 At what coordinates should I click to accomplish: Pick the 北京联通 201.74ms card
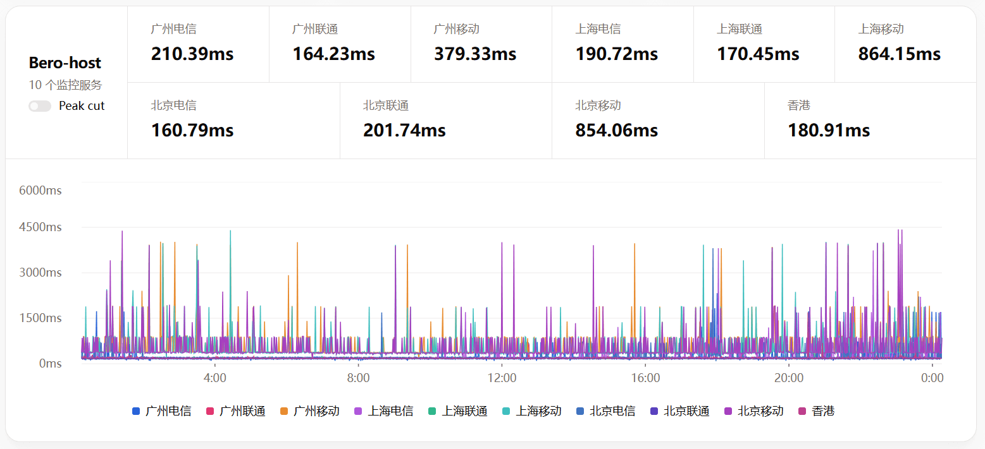point(445,121)
